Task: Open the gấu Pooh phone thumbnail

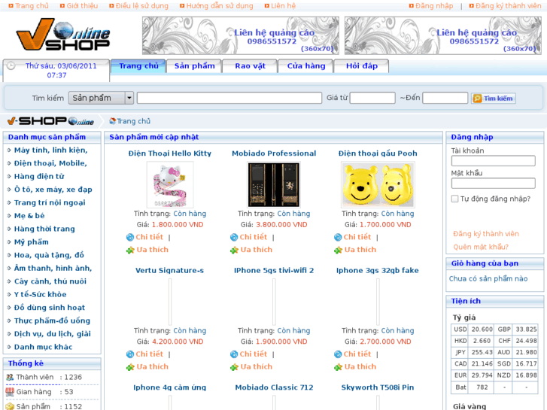Action: pos(378,184)
